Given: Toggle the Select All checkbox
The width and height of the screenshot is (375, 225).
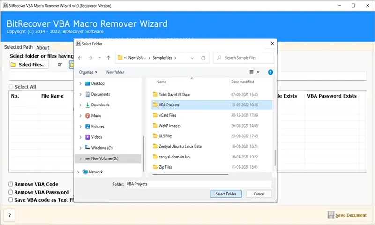Looking at the screenshot, I should pos(11,87).
